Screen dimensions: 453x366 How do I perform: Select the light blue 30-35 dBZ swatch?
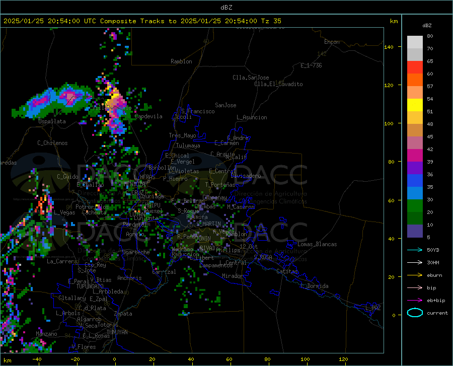pos(415,193)
